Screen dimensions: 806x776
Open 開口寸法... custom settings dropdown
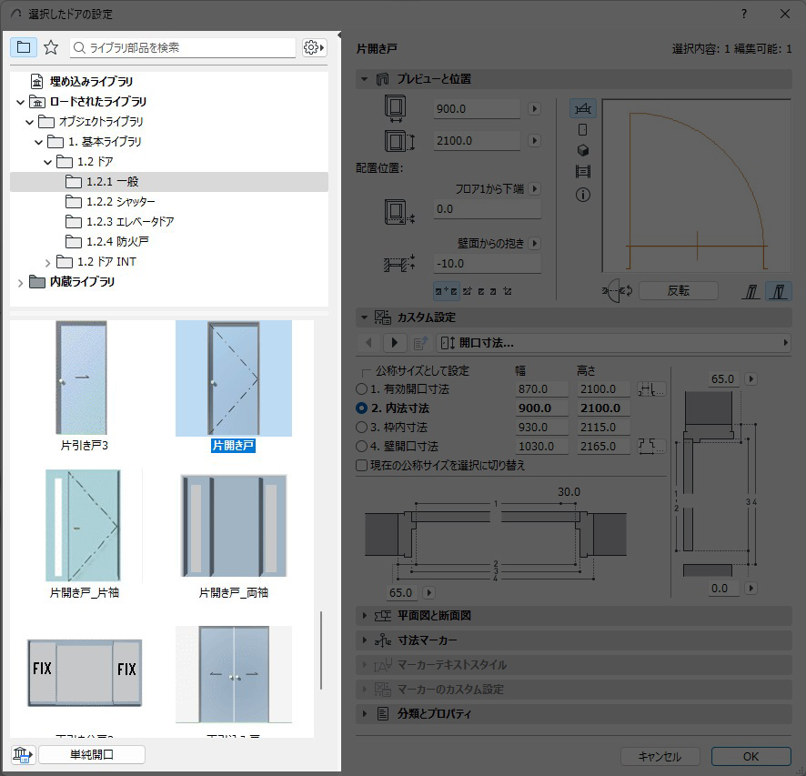click(x=614, y=343)
